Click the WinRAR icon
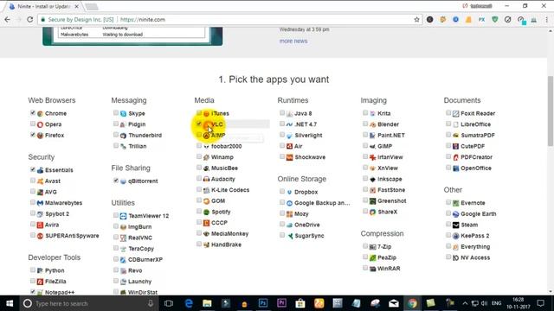The image size is (554, 311). [x=372, y=269]
